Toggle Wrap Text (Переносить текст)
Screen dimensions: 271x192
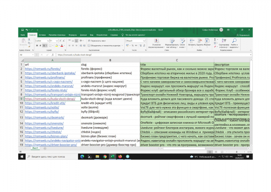click(x=97, y=41)
